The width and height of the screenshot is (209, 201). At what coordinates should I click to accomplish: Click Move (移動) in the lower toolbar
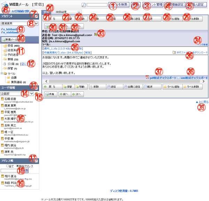[x=81, y=87]
